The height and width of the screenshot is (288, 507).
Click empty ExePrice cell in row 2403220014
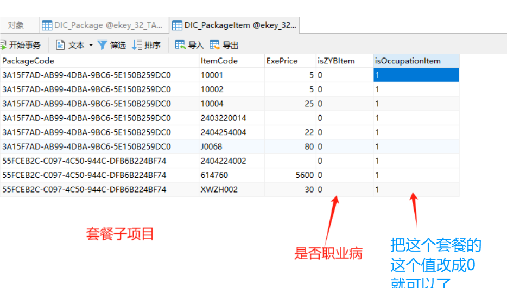click(290, 118)
